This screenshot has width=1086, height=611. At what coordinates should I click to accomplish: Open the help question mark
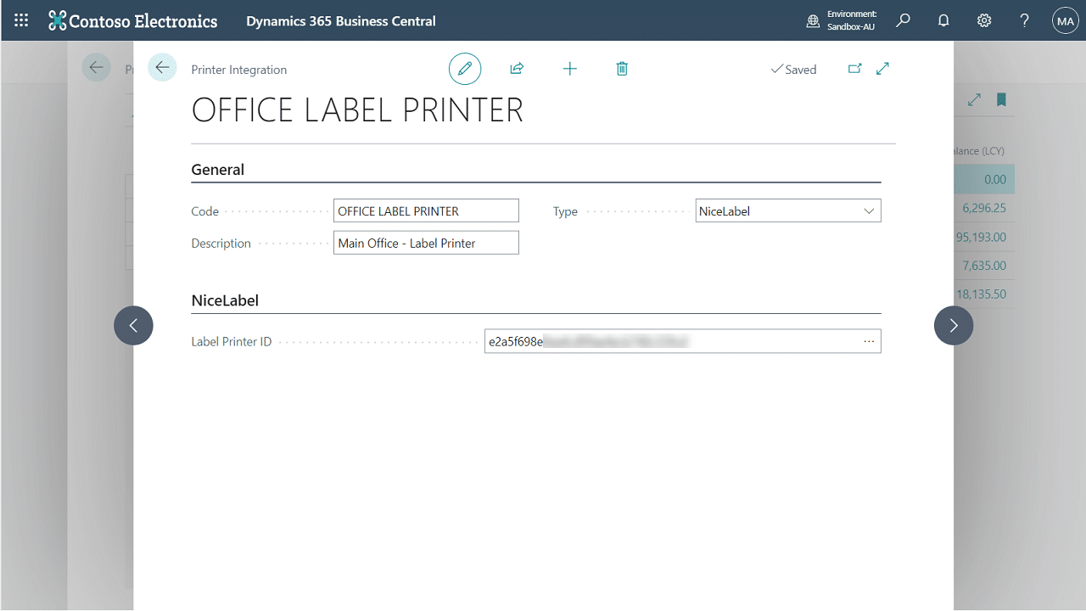tap(1025, 20)
